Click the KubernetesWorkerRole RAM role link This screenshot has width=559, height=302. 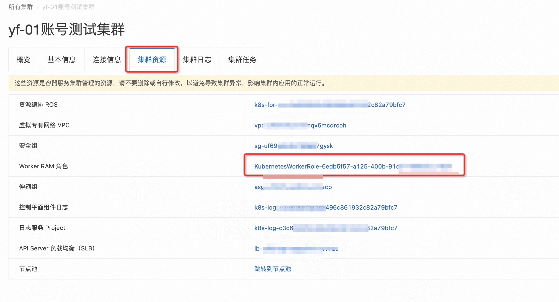tap(326, 166)
